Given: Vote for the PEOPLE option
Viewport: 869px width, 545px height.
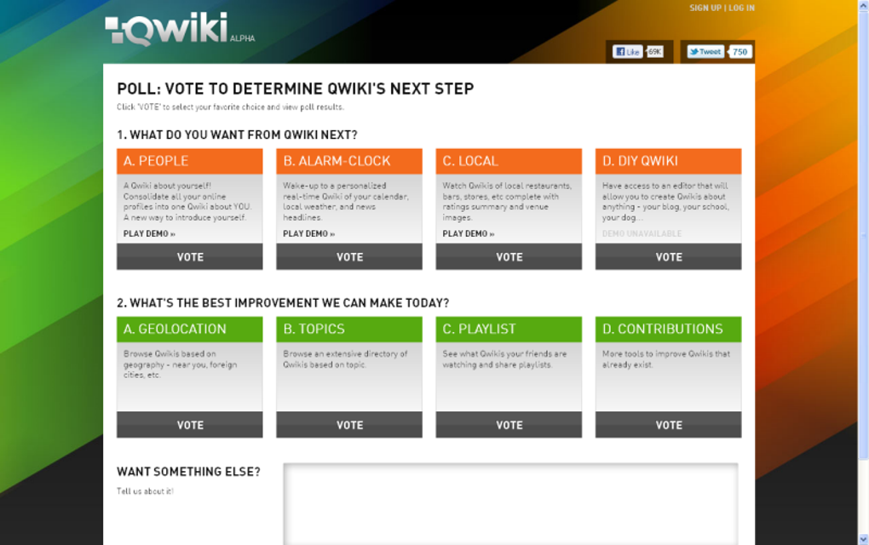Looking at the screenshot, I should 189,256.
